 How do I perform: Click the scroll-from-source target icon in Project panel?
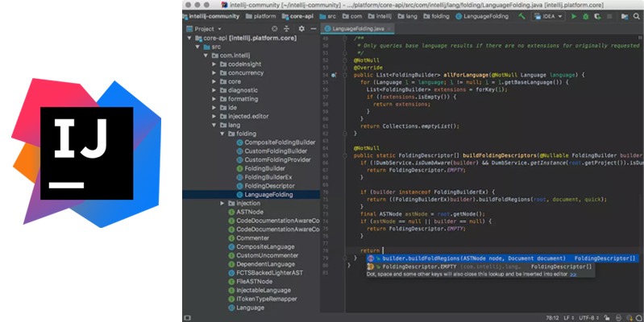click(x=274, y=29)
